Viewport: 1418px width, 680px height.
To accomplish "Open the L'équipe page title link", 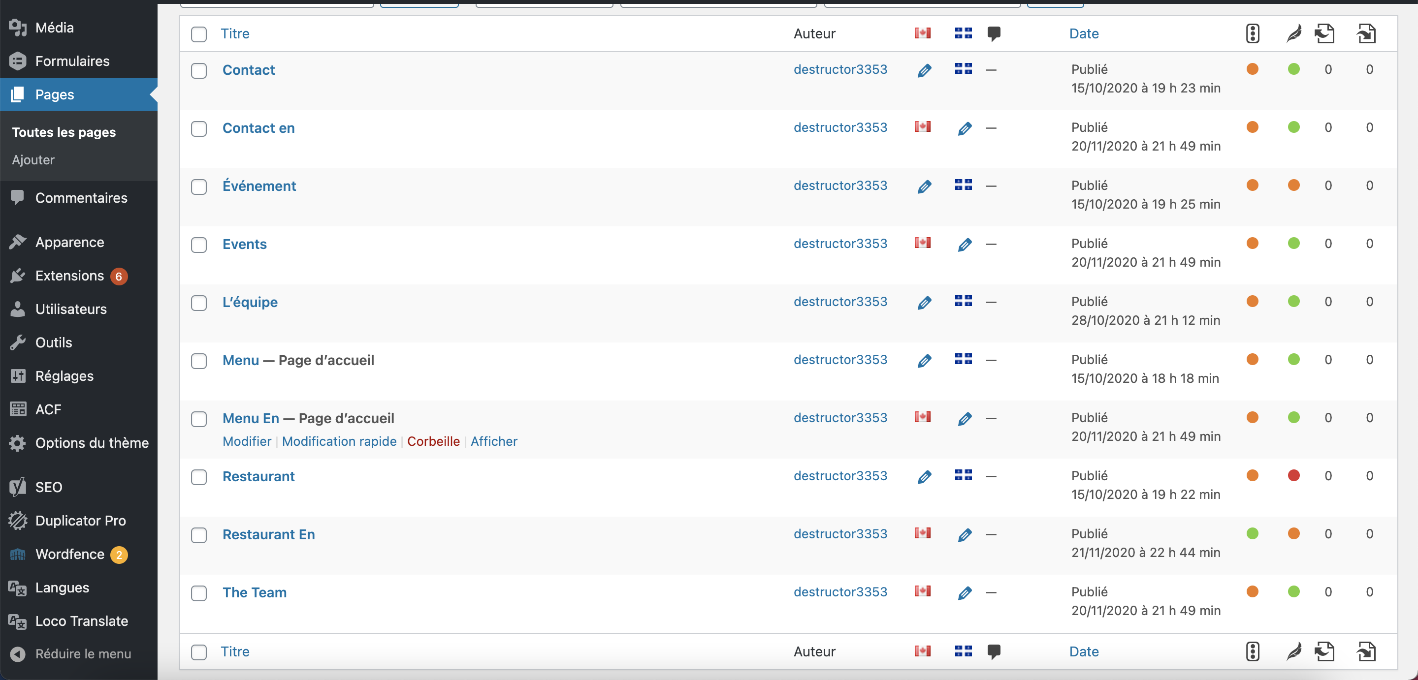I will [x=250, y=302].
